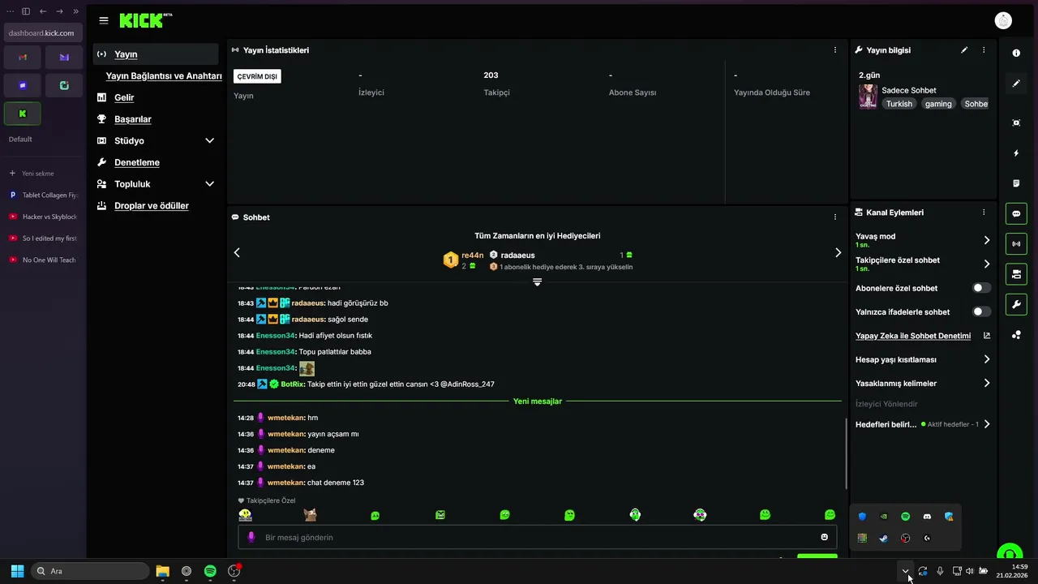Image resolution: width=1038 pixels, height=584 pixels.
Task: Click the emote image in Enesson34's message
Action: [x=307, y=368]
